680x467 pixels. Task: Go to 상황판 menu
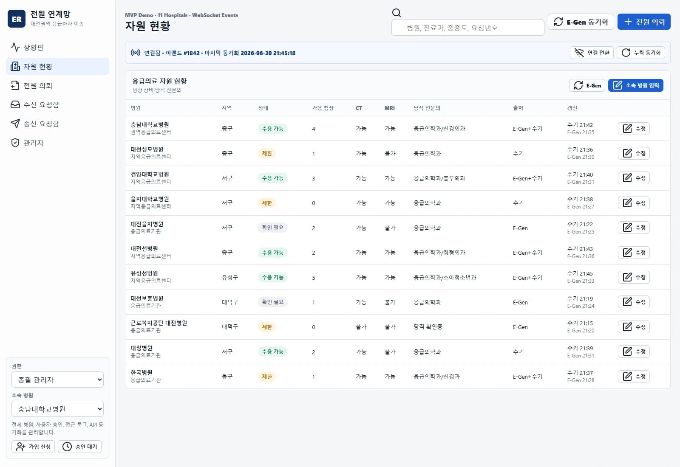coord(57,47)
